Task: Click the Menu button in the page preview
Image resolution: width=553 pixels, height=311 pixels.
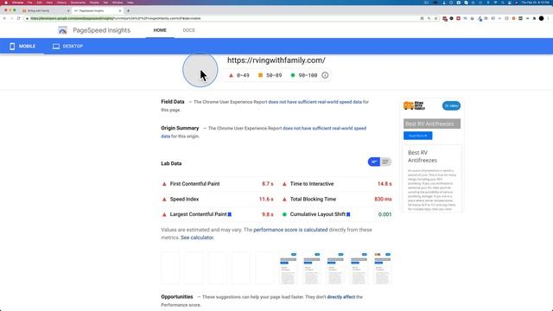Action: (451, 105)
